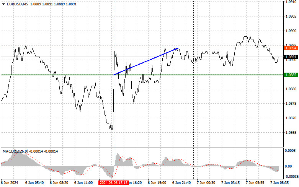Select the green 1.0885 price level label
The height and width of the screenshot is (187, 299).
pyautogui.click(x=291, y=75)
